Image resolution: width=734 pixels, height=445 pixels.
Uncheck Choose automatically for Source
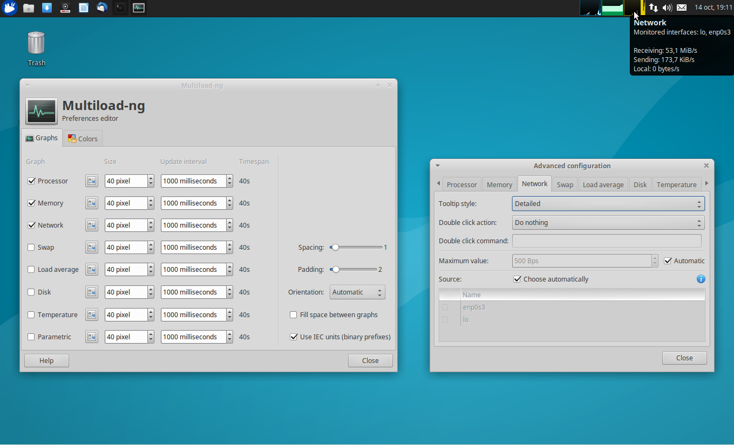tap(518, 279)
